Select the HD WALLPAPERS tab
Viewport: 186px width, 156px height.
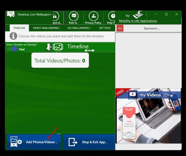tap(79, 28)
